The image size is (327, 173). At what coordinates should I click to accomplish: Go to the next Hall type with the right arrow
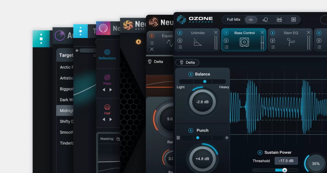(111, 119)
